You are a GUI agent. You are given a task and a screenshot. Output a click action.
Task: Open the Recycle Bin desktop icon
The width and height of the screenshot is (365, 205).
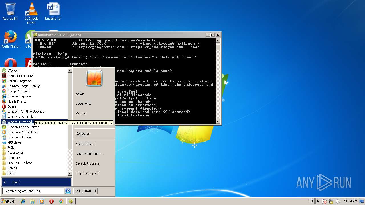(x=10, y=12)
